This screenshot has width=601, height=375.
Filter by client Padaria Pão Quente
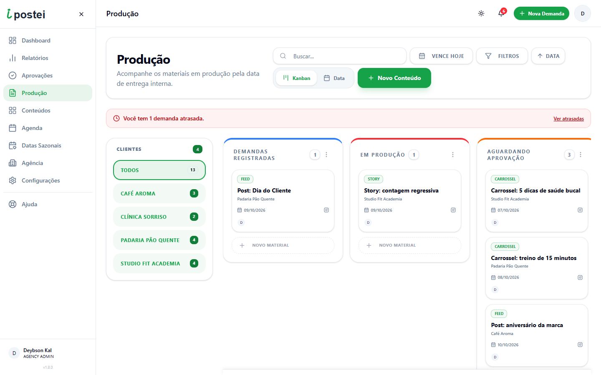[159, 240]
